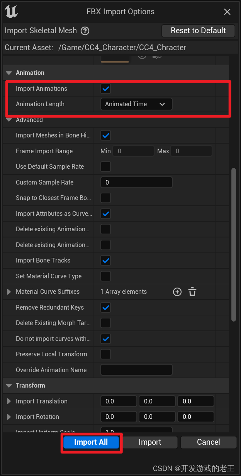
Task: Toggle Snap to Closest Frame Boundary
Action: click(105, 198)
